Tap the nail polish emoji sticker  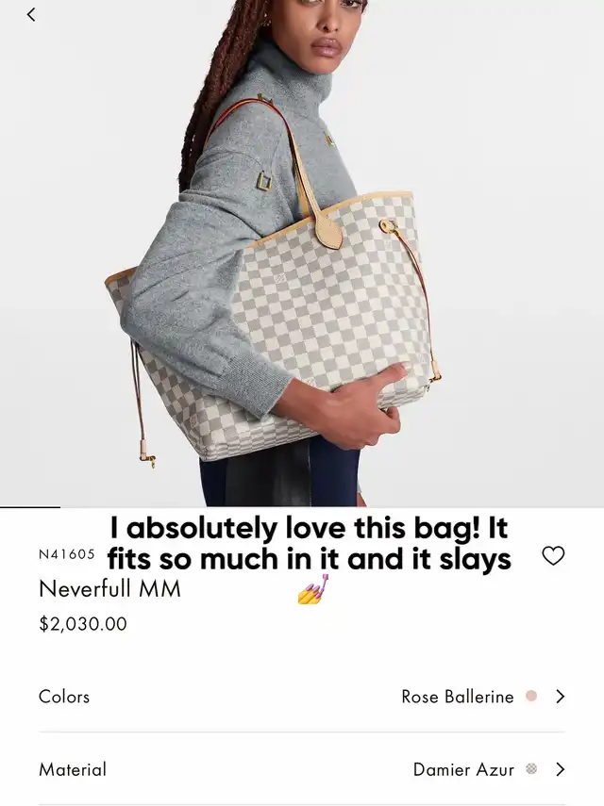click(312, 589)
